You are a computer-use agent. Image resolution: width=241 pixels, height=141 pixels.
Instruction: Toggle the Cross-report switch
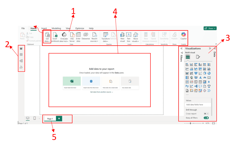click(206, 113)
